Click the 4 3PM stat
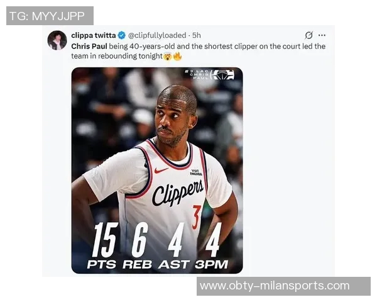This screenshot has height=302, width=377. point(212,245)
